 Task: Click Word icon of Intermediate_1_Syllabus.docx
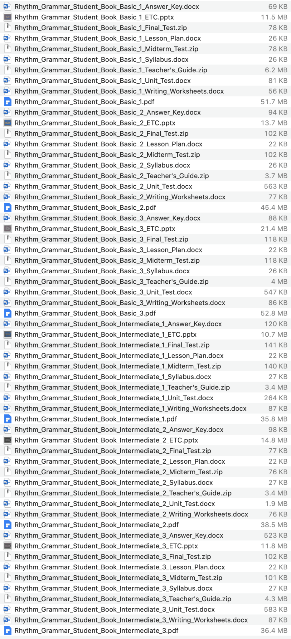point(7,377)
